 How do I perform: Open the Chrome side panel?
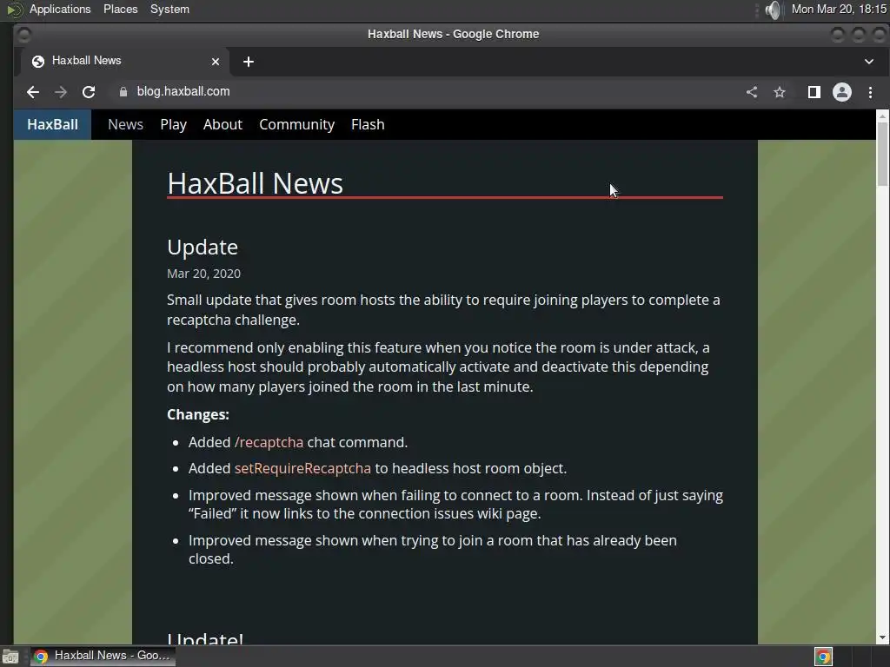814,92
